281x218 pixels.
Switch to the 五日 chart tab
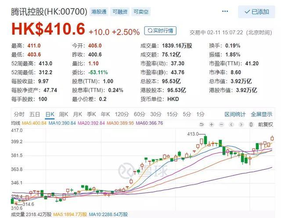(35, 114)
